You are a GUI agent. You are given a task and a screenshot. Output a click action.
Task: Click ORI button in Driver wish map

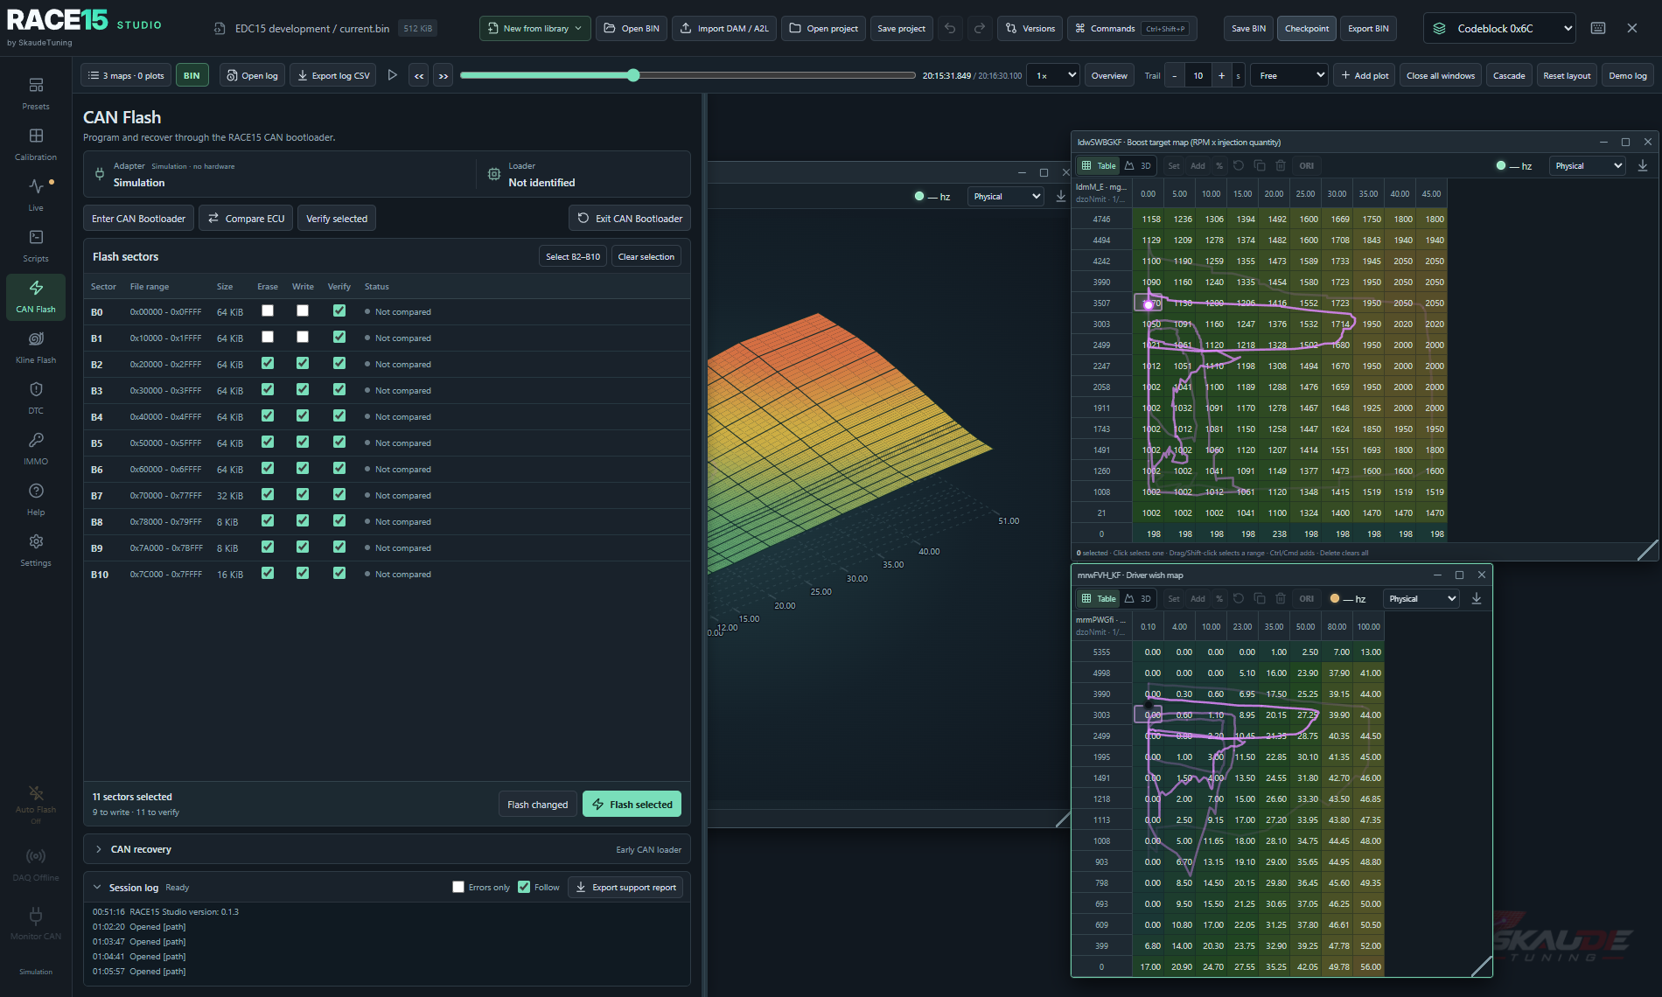coord(1306,598)
